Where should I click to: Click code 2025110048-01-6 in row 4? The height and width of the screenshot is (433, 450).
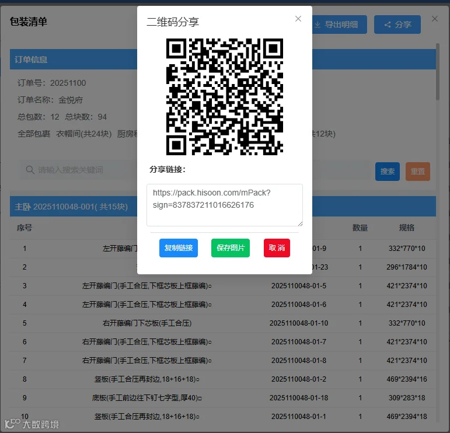click(x=299, y=305)
